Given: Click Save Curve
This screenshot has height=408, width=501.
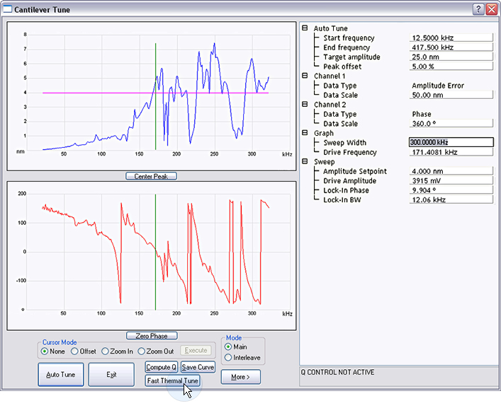Looking at the screenshot, I should click(198, 367).
